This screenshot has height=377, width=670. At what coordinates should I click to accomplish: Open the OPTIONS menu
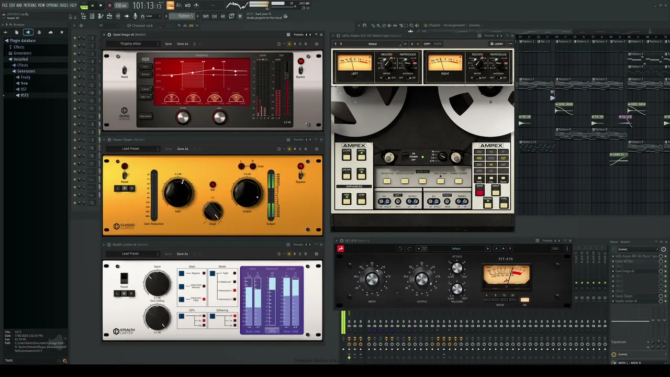pyautogui.click(x=52, y=5)
